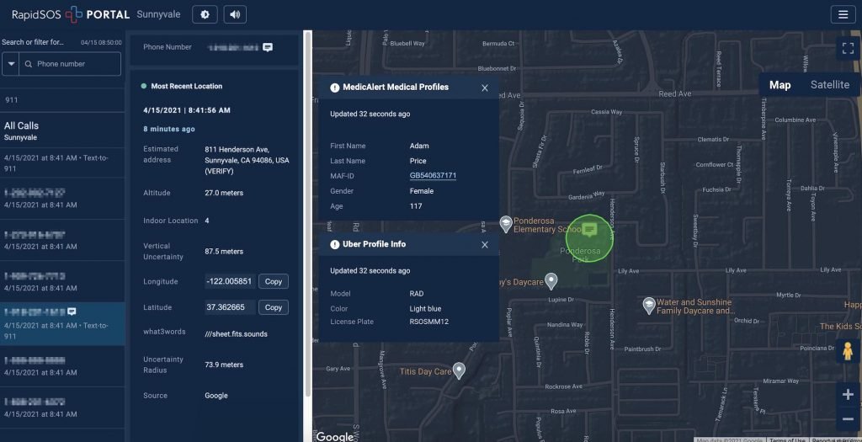Click the message icon on highlighted call
The height and width of the screenshot is (442, 862).
click(72, 312)
